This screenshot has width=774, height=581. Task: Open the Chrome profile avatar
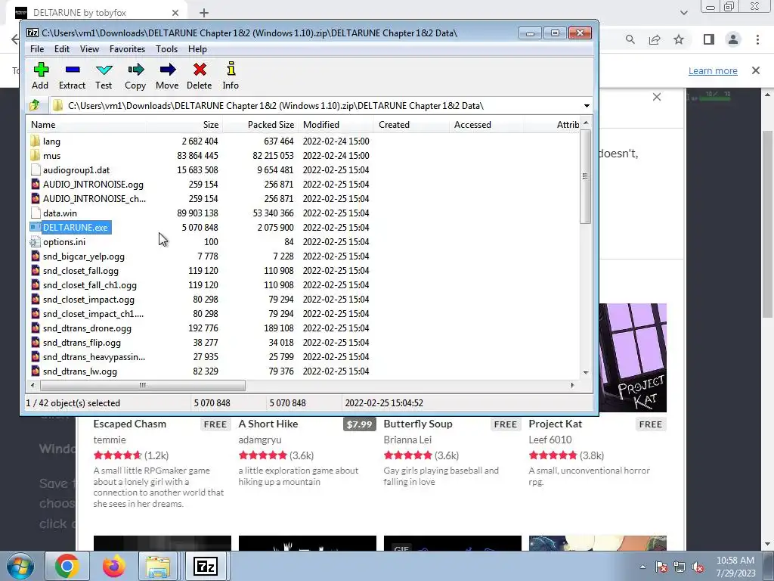coord(733,39)
